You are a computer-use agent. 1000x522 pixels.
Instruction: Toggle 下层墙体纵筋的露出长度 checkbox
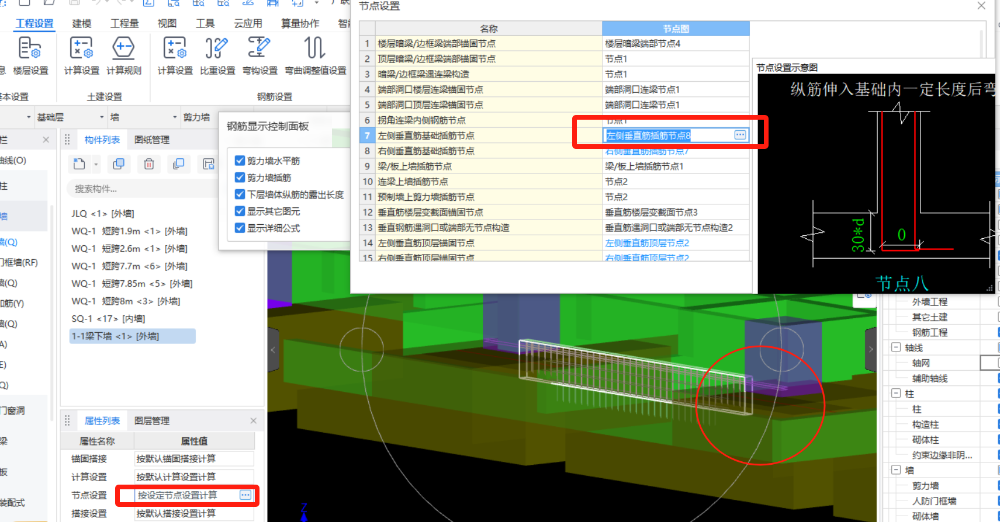point(240,194)
